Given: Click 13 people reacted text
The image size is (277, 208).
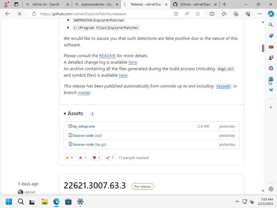Looking at the screenshot, I should 133,158.
